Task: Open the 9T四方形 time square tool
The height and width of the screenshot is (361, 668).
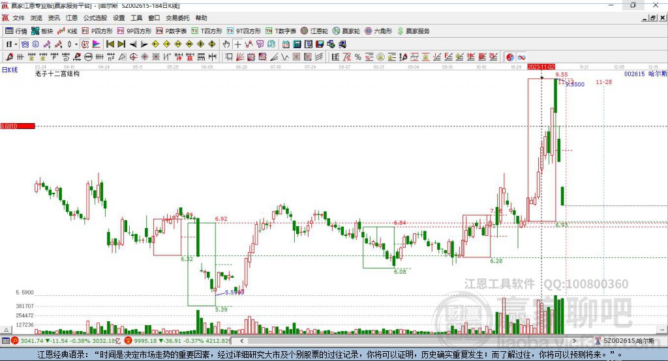Action: coord(244,31)
